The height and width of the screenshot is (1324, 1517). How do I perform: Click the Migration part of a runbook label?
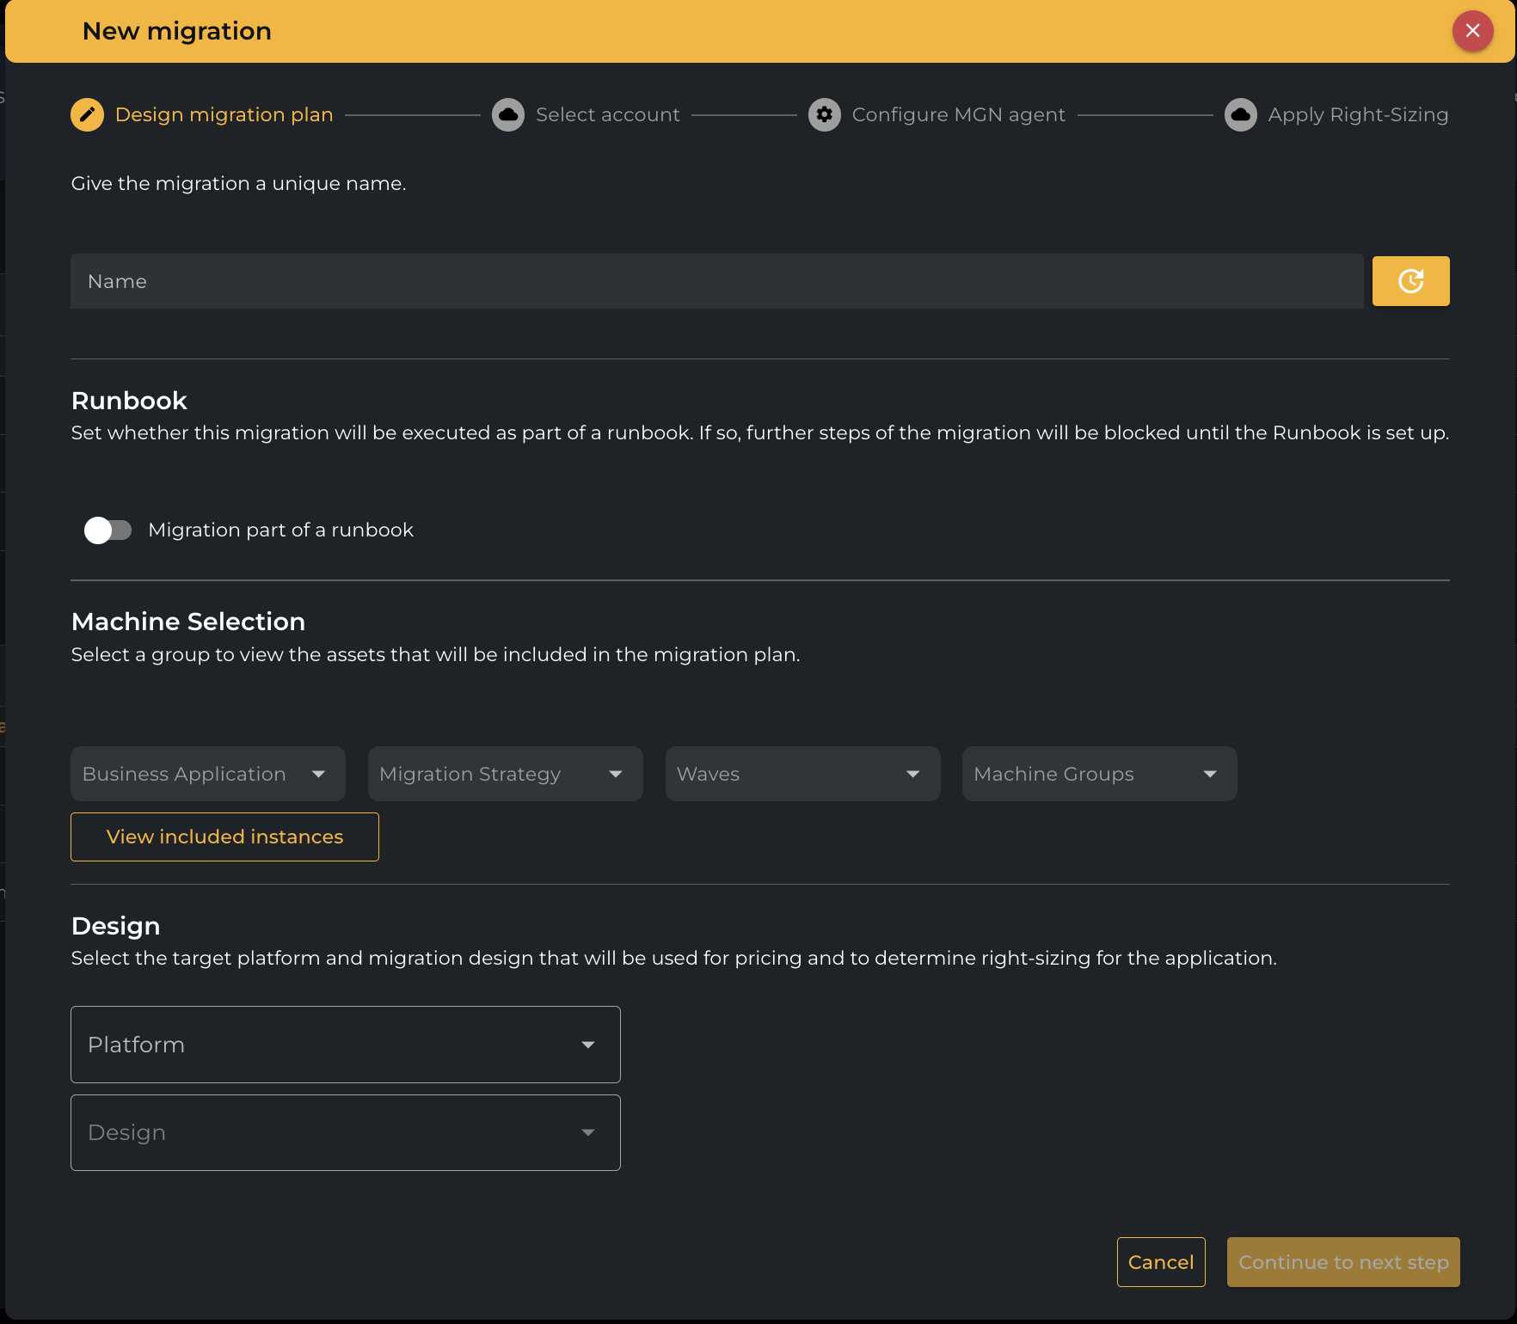point(281,530)
